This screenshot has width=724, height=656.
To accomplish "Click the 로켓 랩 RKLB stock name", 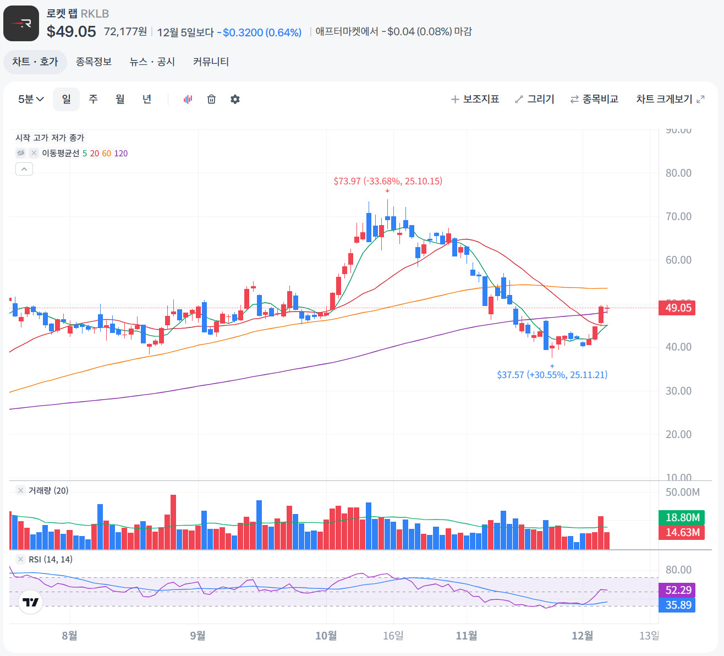I will [x=78, y=14].
